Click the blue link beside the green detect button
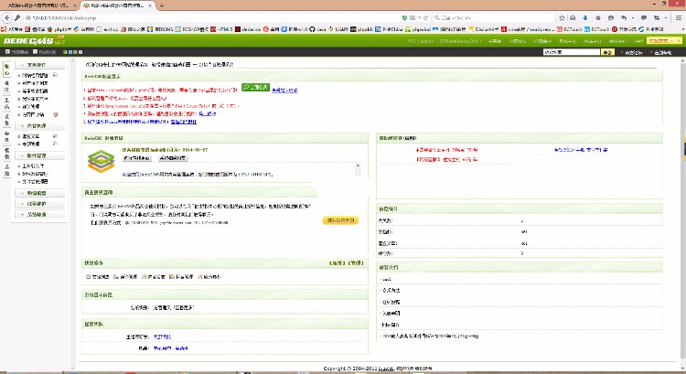The image size is (686, 374). tap(284, 91)
